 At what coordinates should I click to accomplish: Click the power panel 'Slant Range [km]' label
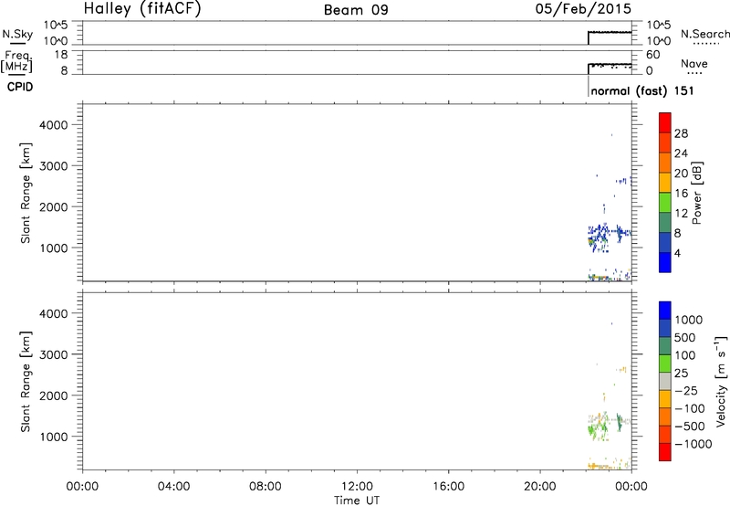click(x=26, y=193)
